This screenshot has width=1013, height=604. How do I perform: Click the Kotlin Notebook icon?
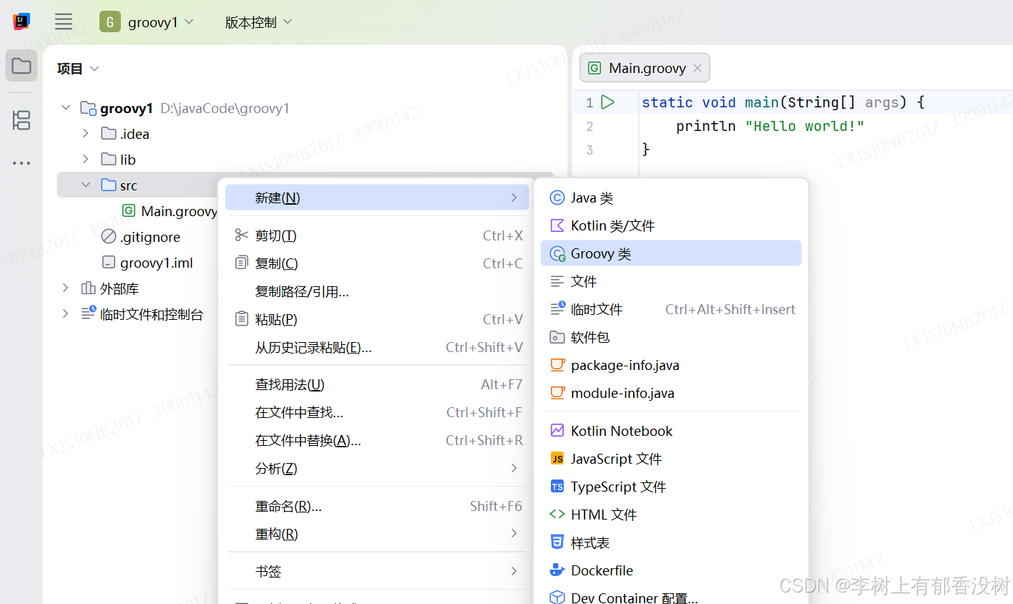(557, 431)
